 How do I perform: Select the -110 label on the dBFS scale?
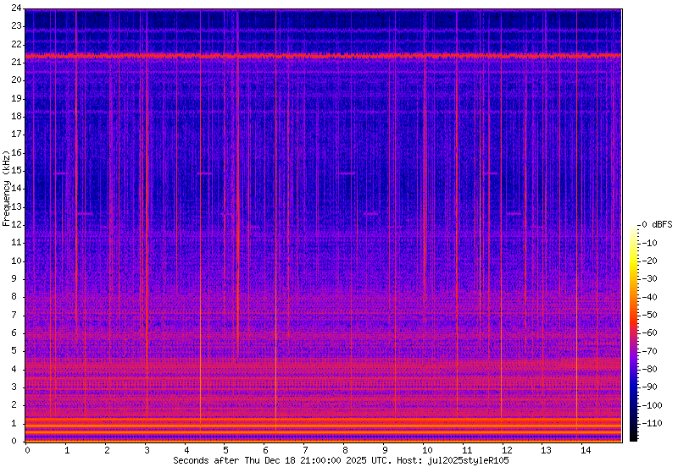coord(657,423)
